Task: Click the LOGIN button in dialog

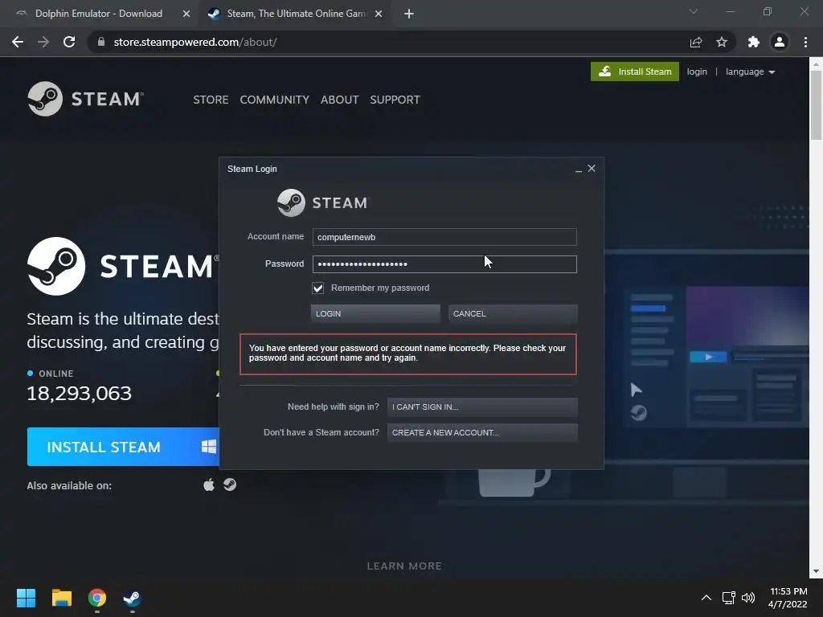Action: (375, 314)
